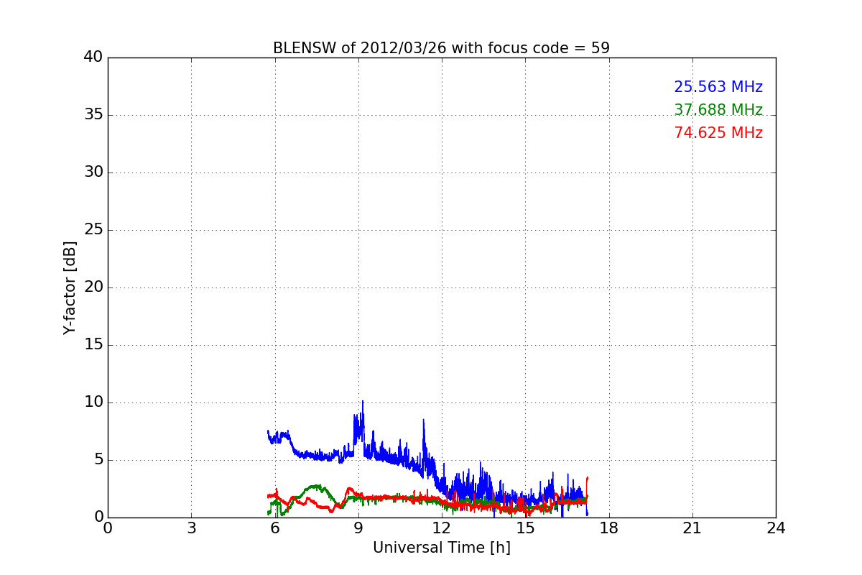Click the x-axis tick label '9'

coord(358,528)
